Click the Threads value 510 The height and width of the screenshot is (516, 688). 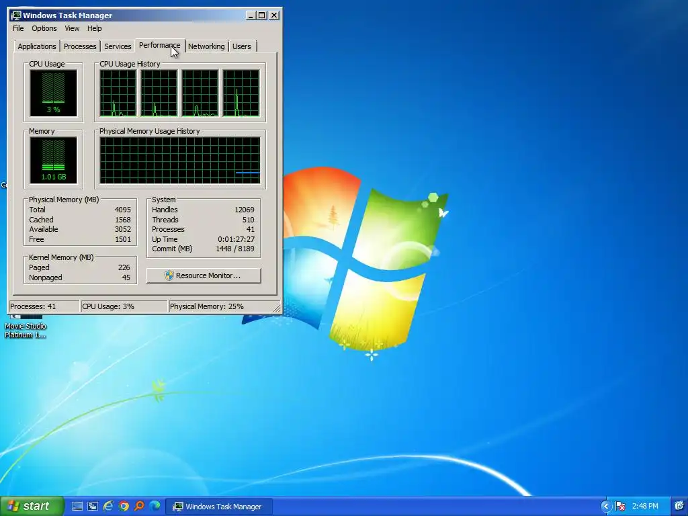[249, 220]
